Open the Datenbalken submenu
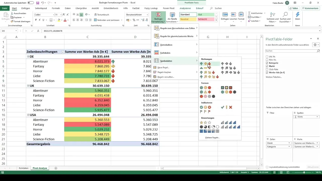 coord(175,44)
